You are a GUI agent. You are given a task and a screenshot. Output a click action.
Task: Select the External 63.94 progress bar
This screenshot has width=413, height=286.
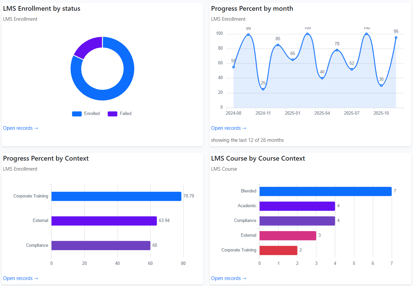104,221
